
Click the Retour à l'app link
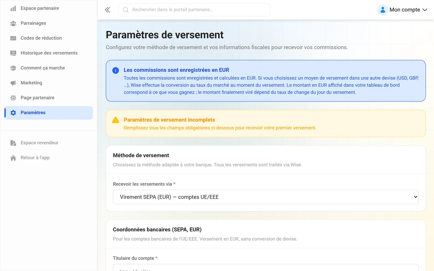pos(49,158)
